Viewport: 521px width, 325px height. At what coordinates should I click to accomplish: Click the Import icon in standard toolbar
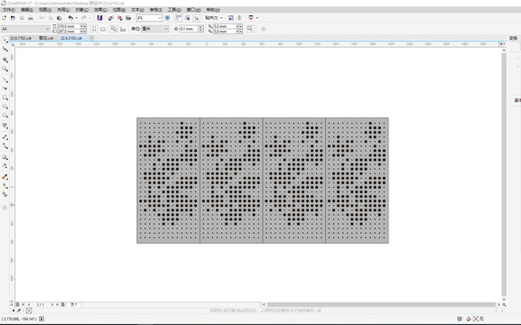[111, 18]
